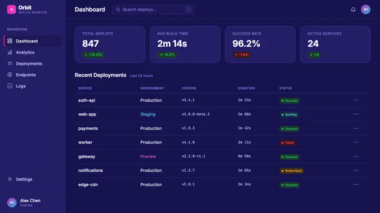Open more options for payments row

[x=355, y=128]
